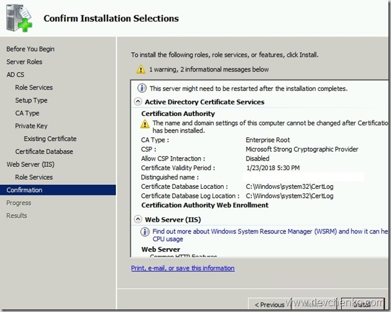Click '1 warning, 2 informational messages below' text
Viewport: 391px width, 312px height.
click(209, 70)
